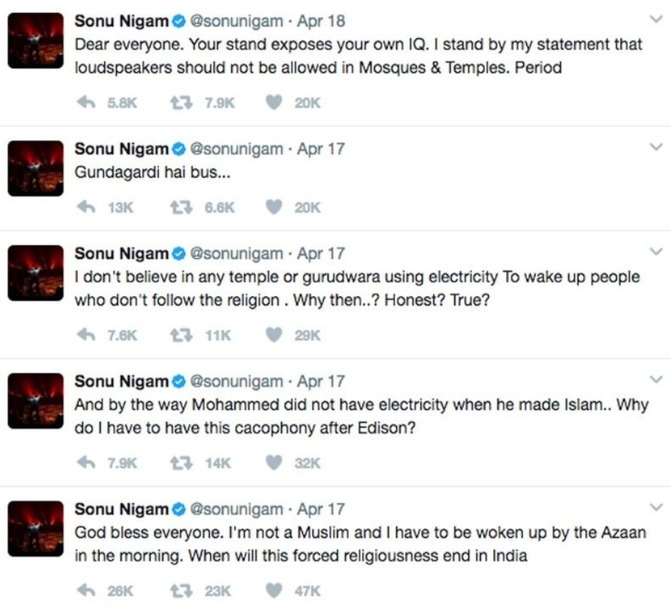
Task: Expand the menu chevron on 'Gundagardi hai bus...' tweet
Action: coord(656,146)
